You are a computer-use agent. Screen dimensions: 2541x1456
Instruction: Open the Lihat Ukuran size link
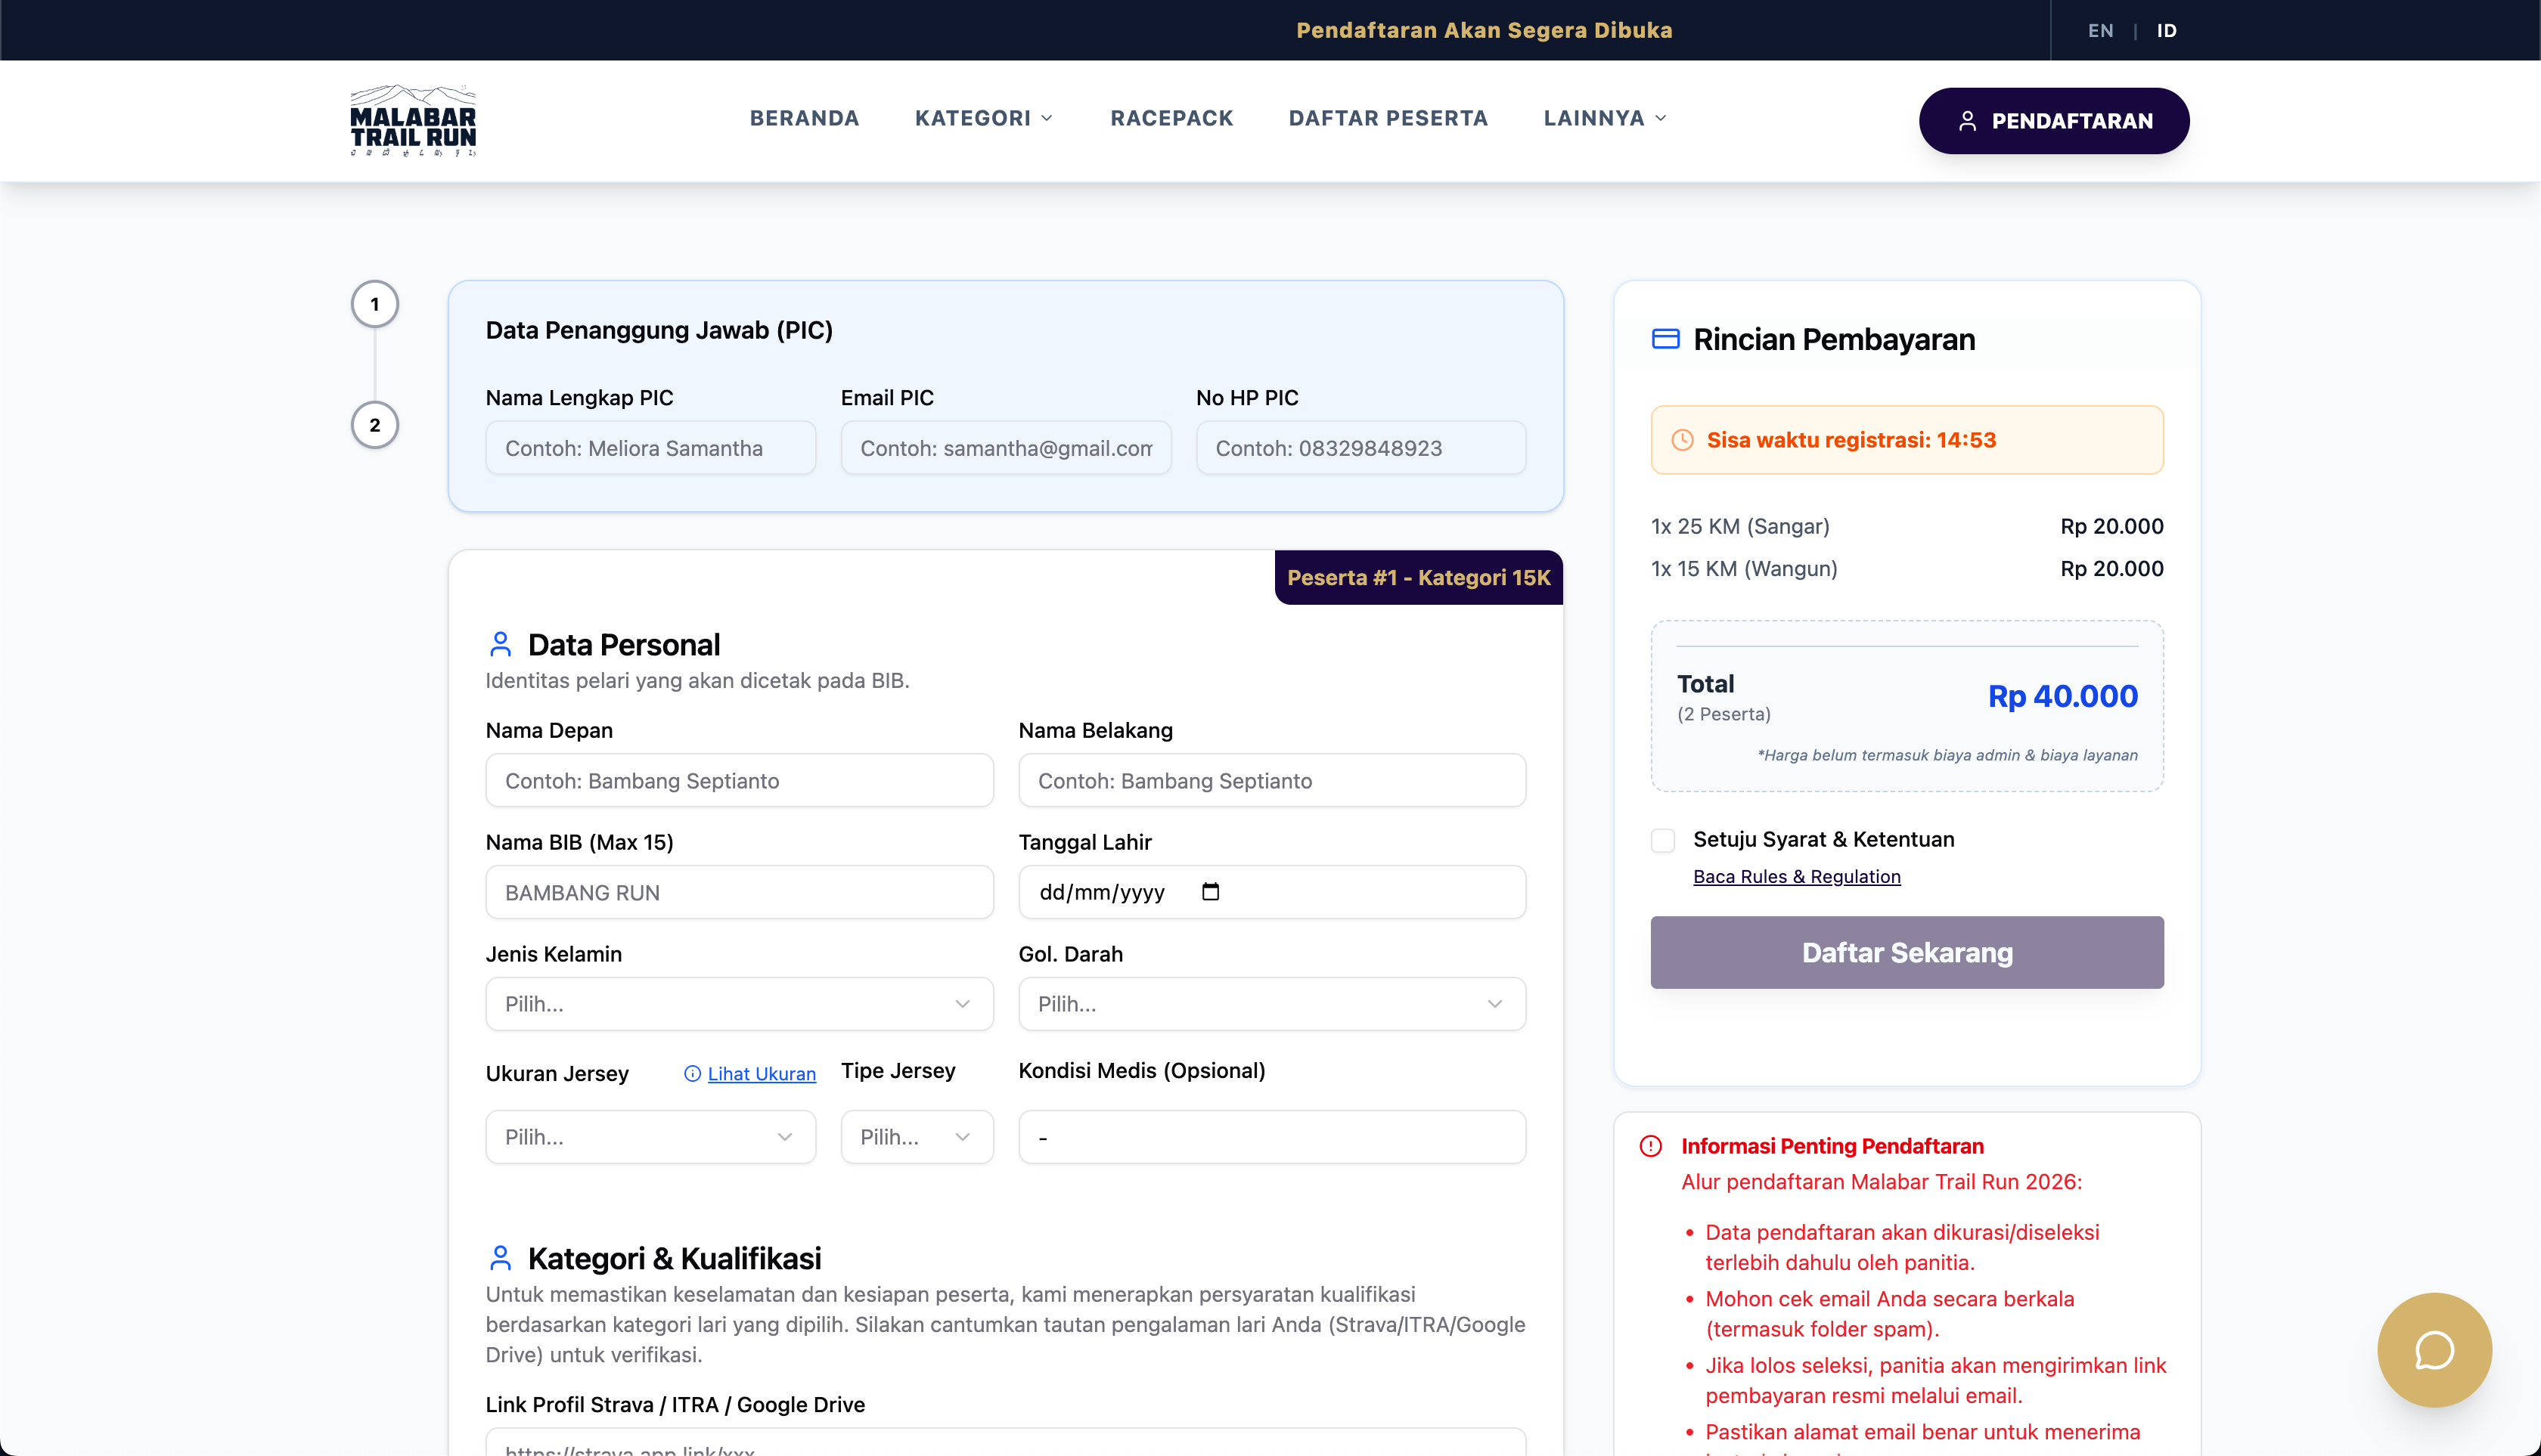click(x=762, y=1074)
